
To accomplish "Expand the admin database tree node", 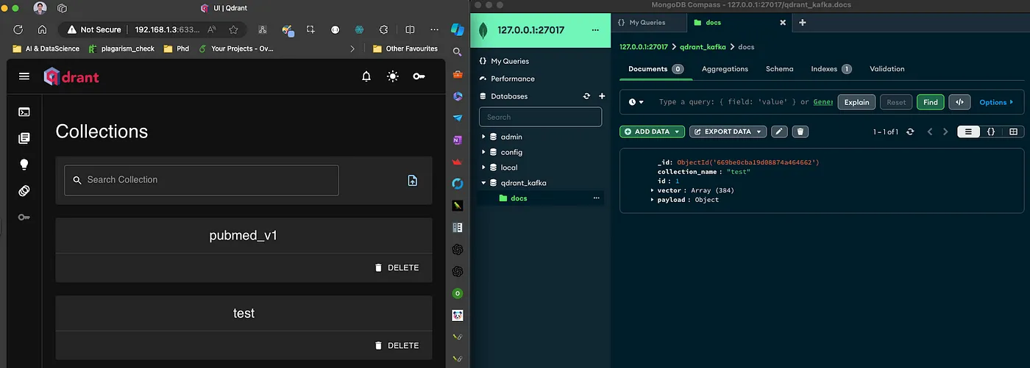I will point(483,137).
